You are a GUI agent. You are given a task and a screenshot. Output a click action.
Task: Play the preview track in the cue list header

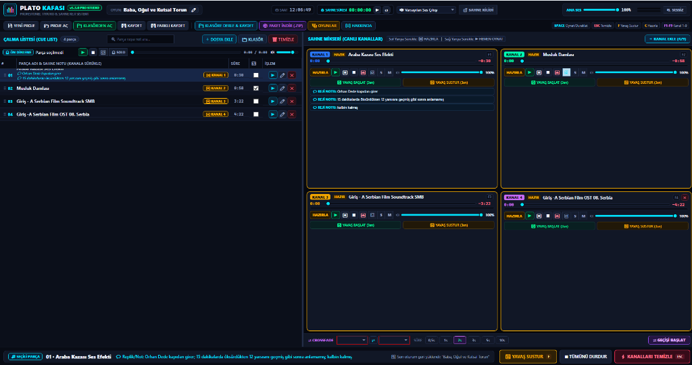click(82, 52)
